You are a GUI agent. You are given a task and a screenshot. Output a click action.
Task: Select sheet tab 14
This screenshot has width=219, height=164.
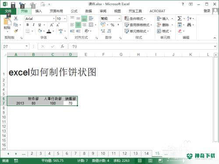pyautogui.click(x=146, y=154)
